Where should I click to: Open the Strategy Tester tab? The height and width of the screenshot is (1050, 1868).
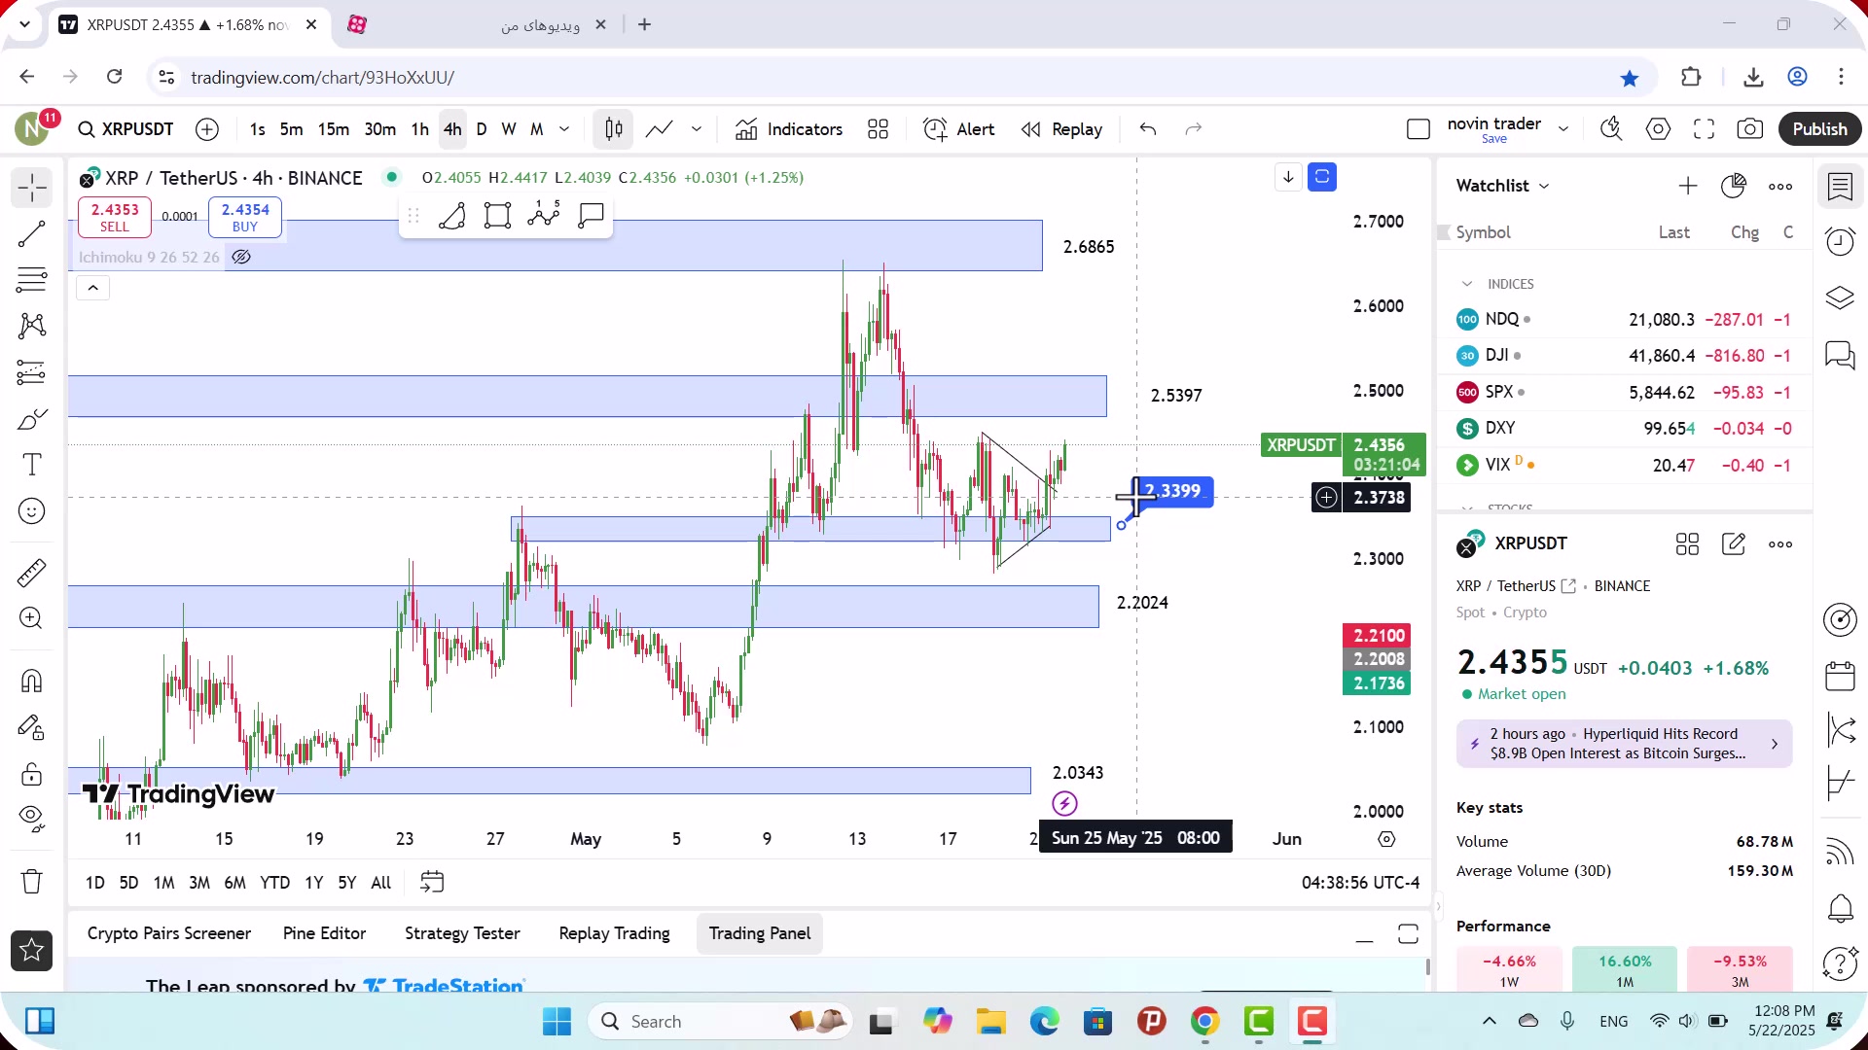click(462, 933)
